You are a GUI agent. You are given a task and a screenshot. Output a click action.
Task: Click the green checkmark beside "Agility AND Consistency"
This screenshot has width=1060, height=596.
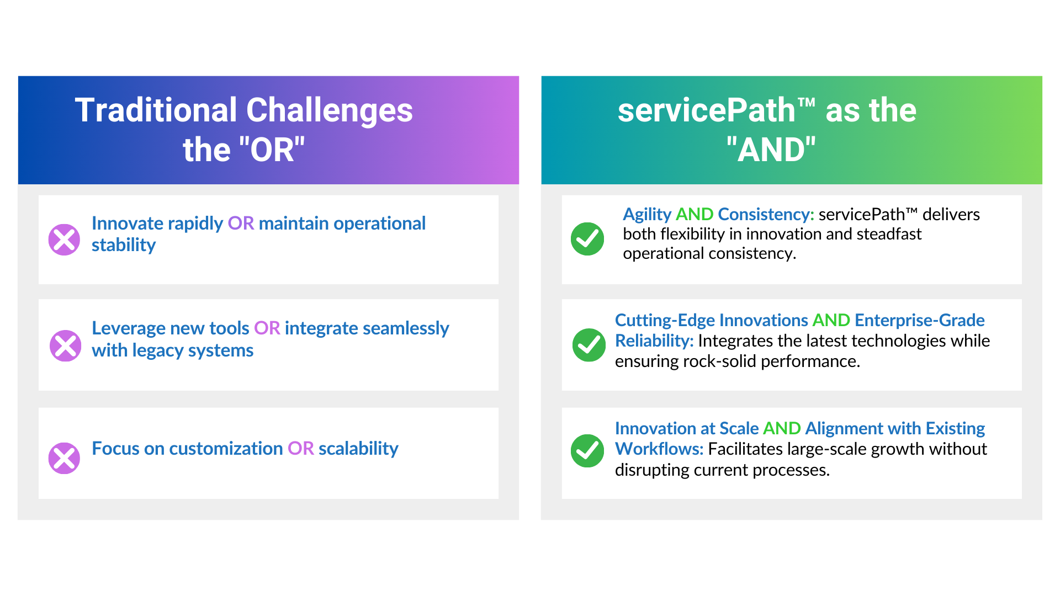[587, 239]
